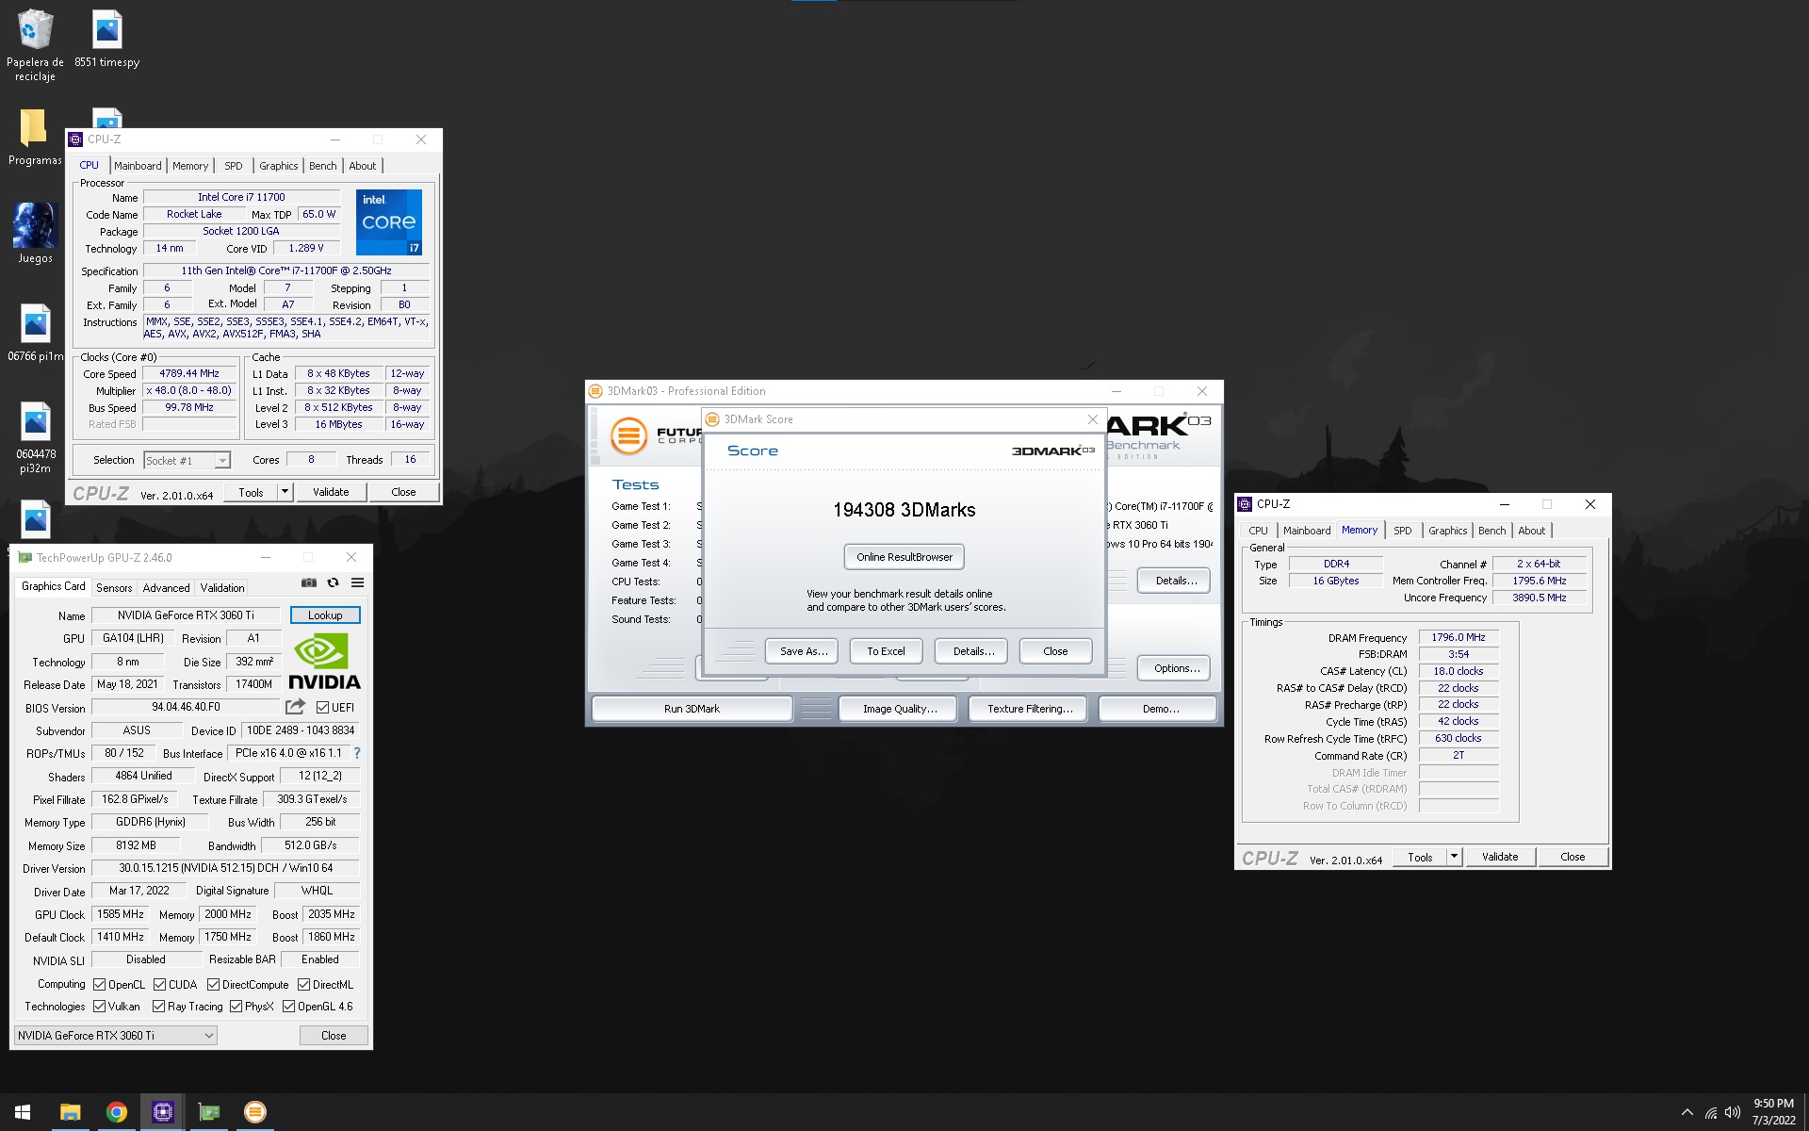Open the GPU-Z hamburger menu

(x=357, y=582)
